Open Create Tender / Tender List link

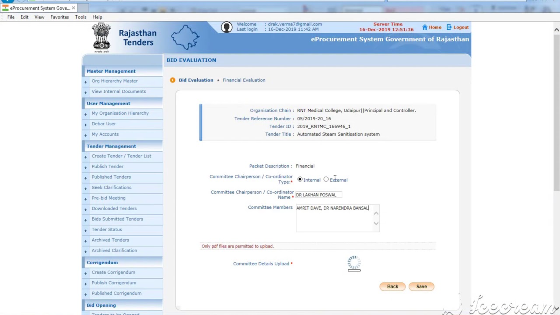[121, 156]
